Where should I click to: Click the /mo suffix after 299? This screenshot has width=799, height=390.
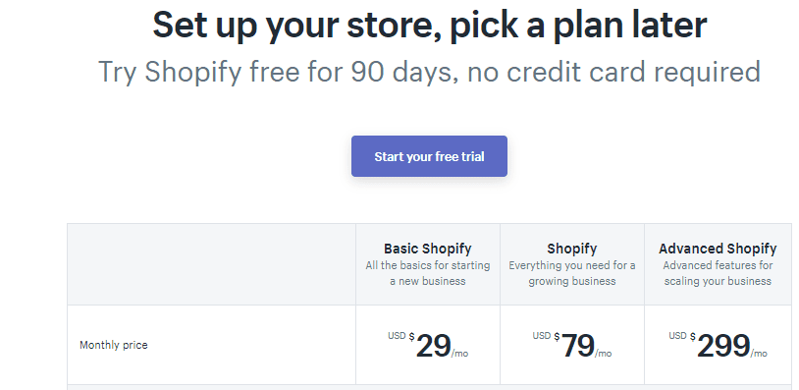click(x=759, y=354)
